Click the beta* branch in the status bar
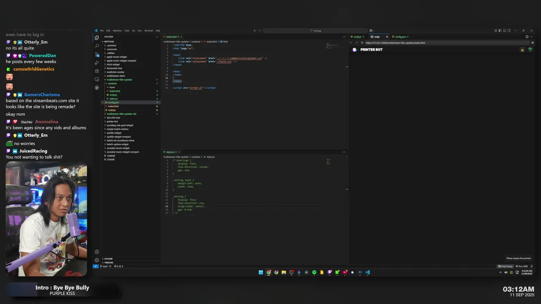541x304 pixels. click(104, 266)
